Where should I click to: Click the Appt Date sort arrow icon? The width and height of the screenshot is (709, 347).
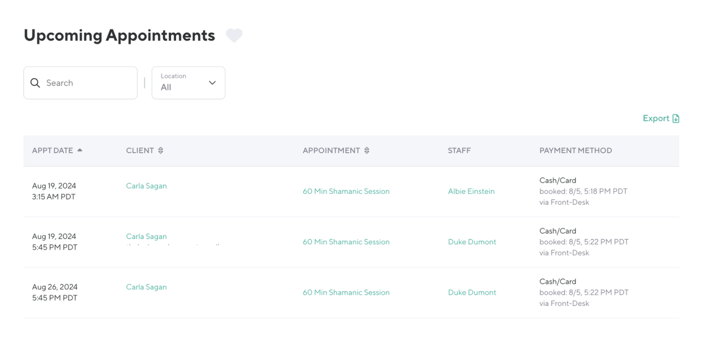click(x=80, y=150)
